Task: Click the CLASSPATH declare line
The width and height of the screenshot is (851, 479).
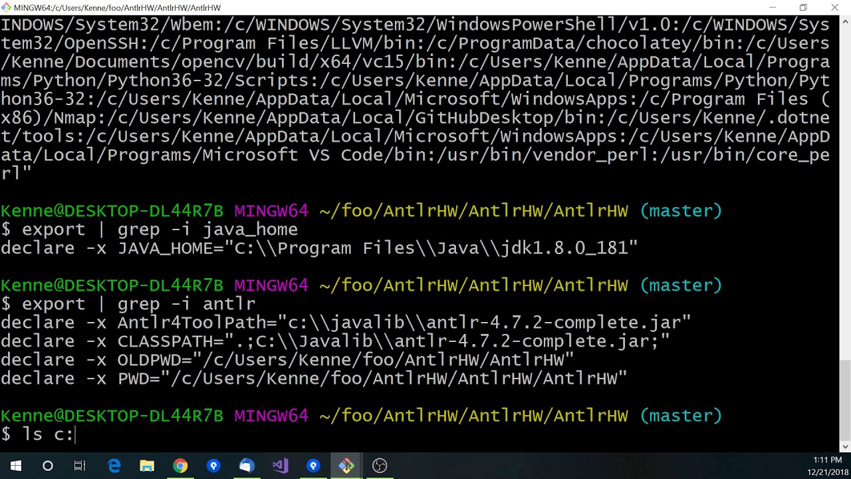Action: 335,341
